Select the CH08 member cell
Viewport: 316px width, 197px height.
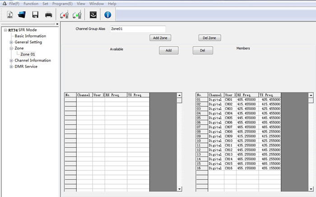(x=230, y=132)
